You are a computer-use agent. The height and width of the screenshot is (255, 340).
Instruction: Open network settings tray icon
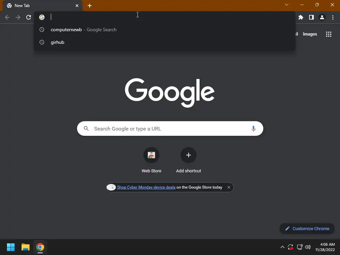[x=300, y=247]
